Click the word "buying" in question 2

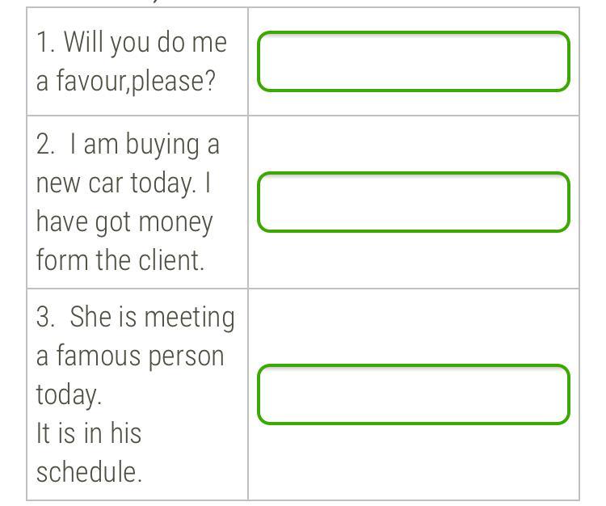162,145
